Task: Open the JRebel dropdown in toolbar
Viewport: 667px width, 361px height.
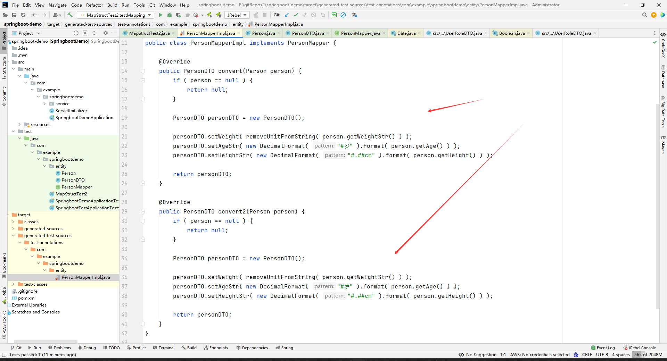Action: pos(237,15)
